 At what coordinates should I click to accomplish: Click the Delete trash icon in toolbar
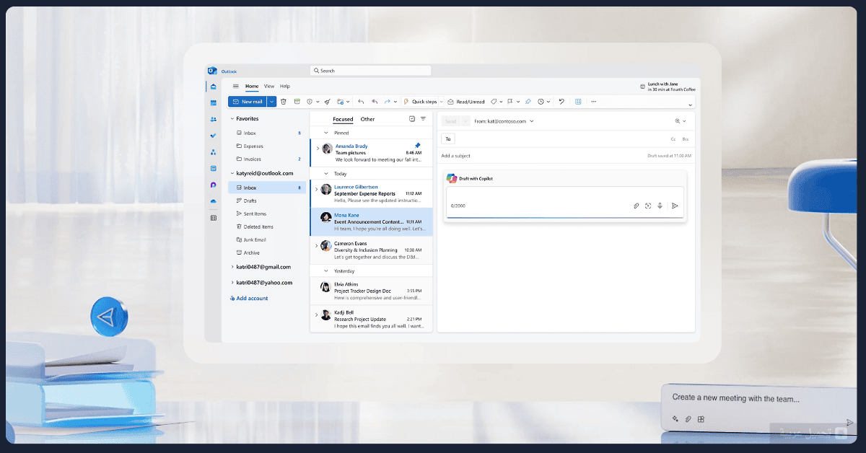click(284, 102)
